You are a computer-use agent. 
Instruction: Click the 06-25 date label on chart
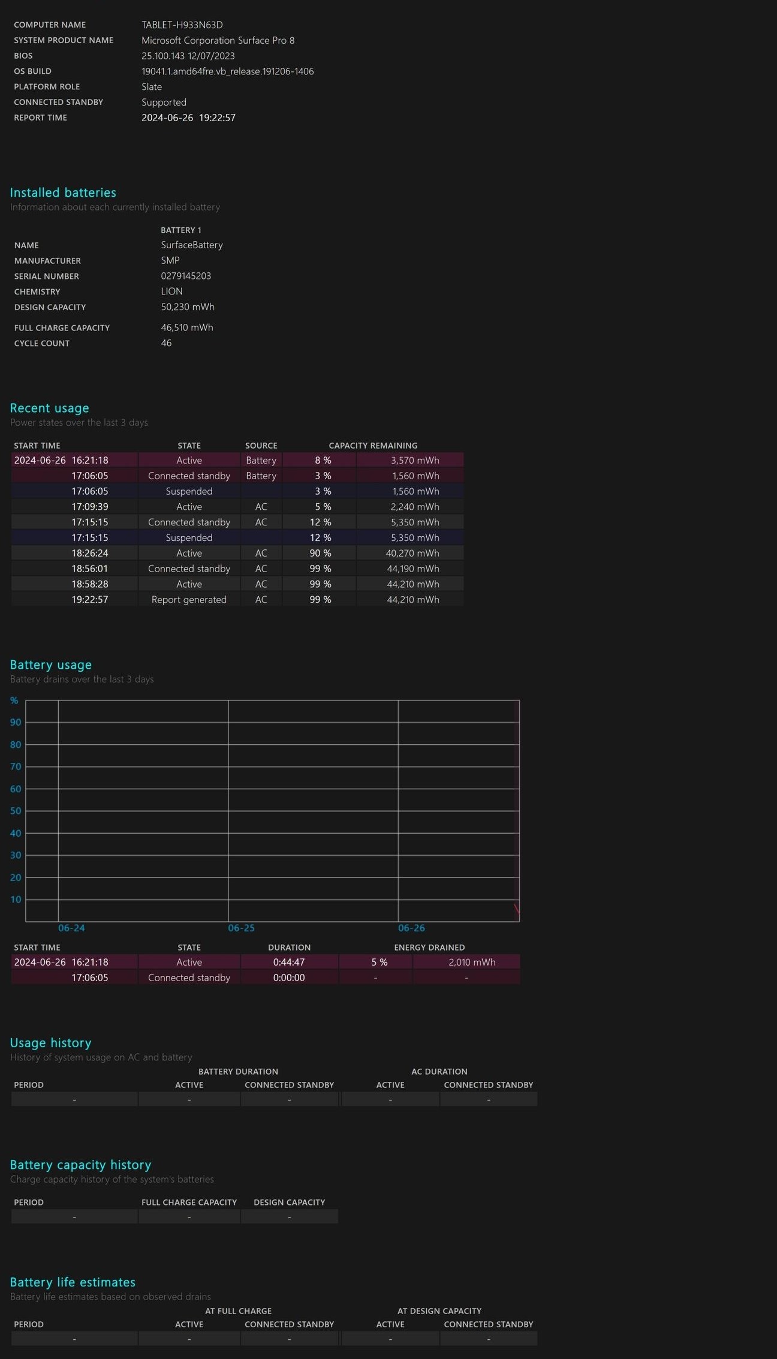pyautogui.click(x=242, y=928)
